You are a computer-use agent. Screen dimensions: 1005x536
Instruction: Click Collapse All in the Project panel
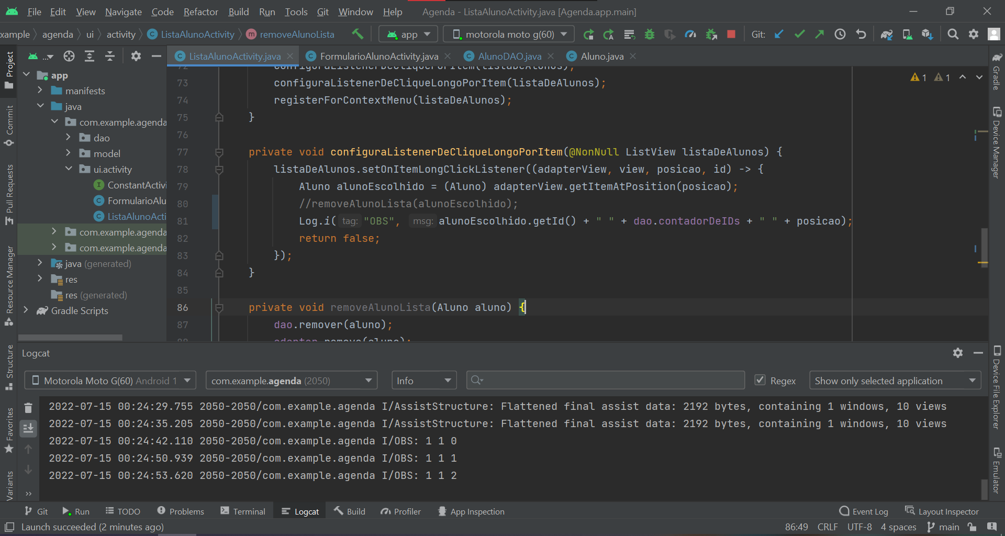pyautogui.click(x=110, y=56)
